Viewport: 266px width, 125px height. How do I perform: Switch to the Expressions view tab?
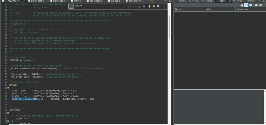208,1
